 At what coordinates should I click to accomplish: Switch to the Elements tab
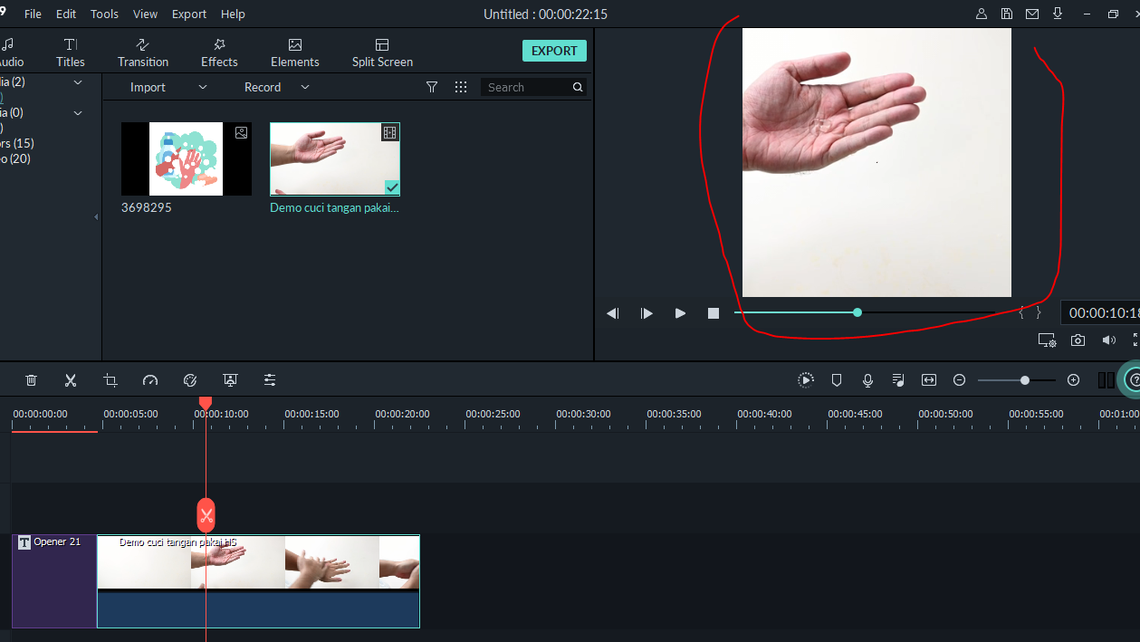tap(295, 53)
